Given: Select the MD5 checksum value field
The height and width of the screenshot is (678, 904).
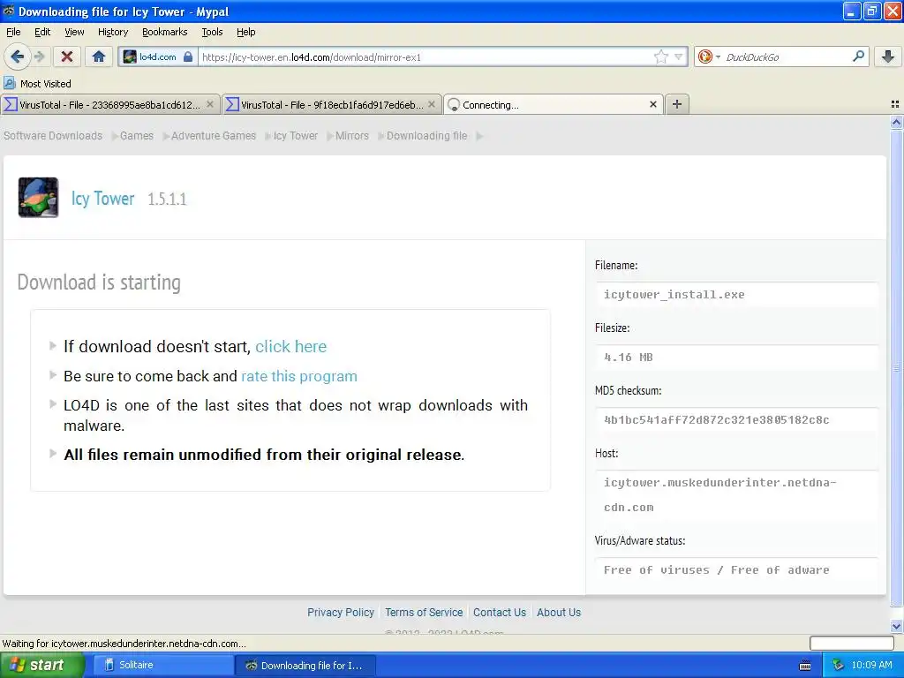Looking at the screenshot, I should (x=737, y=420).
